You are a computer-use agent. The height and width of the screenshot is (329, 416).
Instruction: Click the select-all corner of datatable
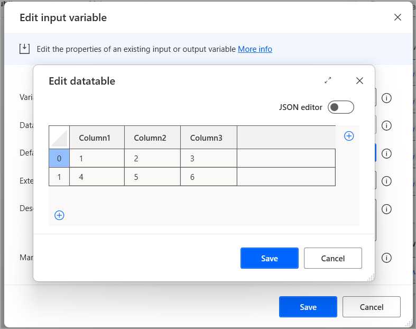pos(59,138)
